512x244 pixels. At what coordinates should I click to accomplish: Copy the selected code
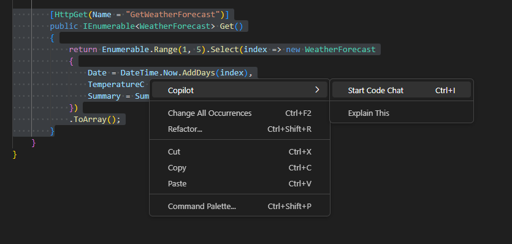[240, 167]
